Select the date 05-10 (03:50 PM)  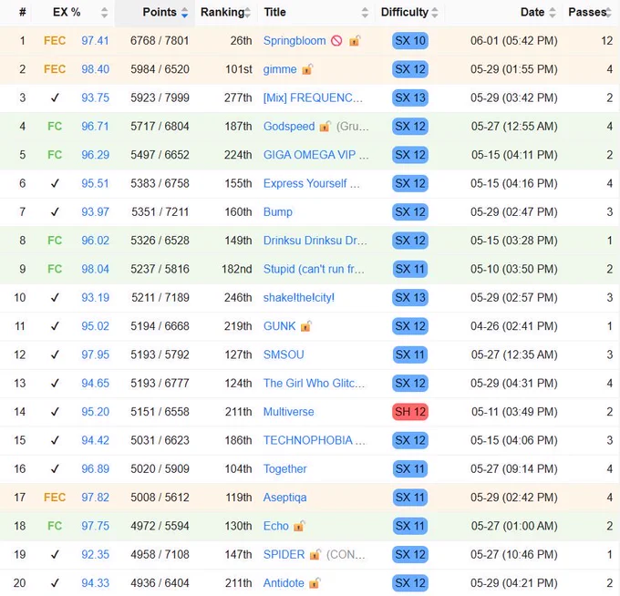514,269
